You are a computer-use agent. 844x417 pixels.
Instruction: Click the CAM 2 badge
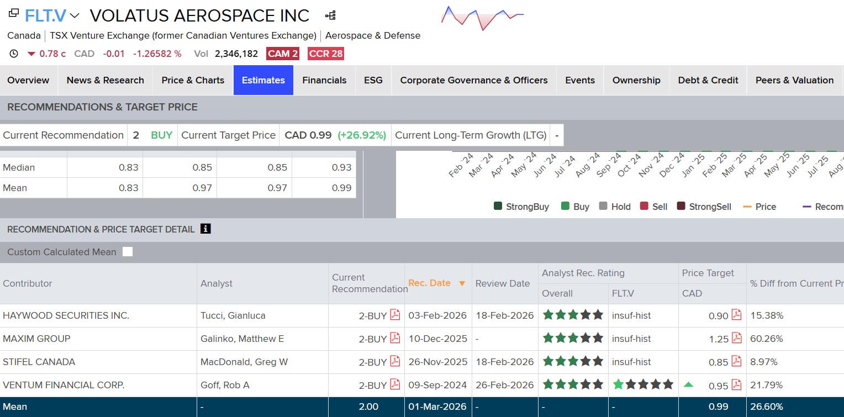click(283, 54)
